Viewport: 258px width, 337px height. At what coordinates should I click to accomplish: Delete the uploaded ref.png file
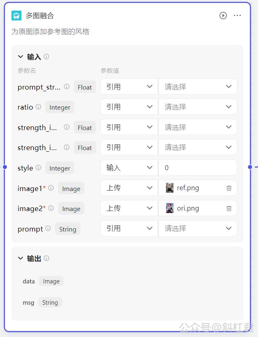229,188
